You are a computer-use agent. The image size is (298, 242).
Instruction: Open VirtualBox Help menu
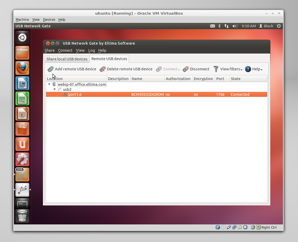click(62, 19)
